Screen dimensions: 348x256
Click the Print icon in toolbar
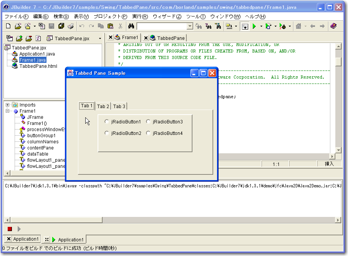(x=71, y=26)
